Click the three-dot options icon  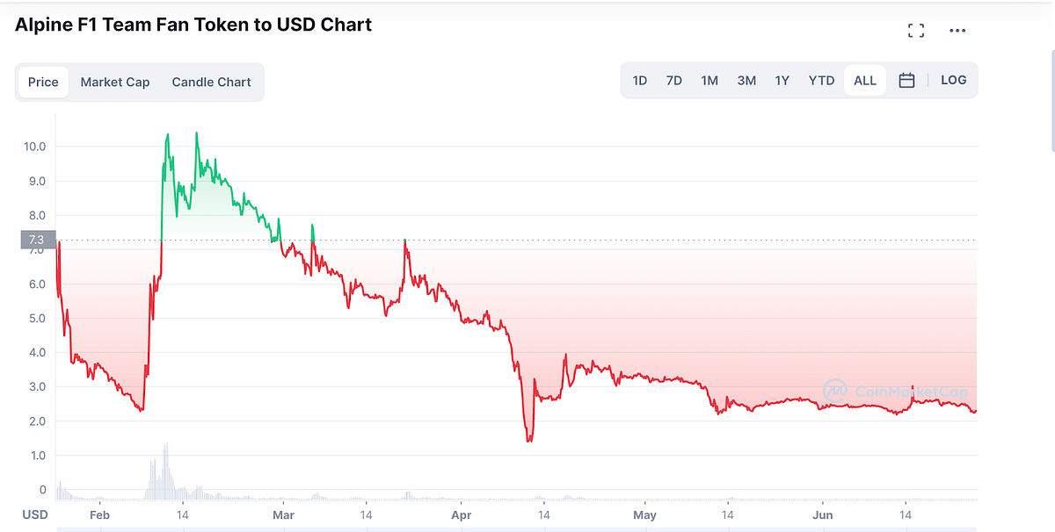coord(957,30)
